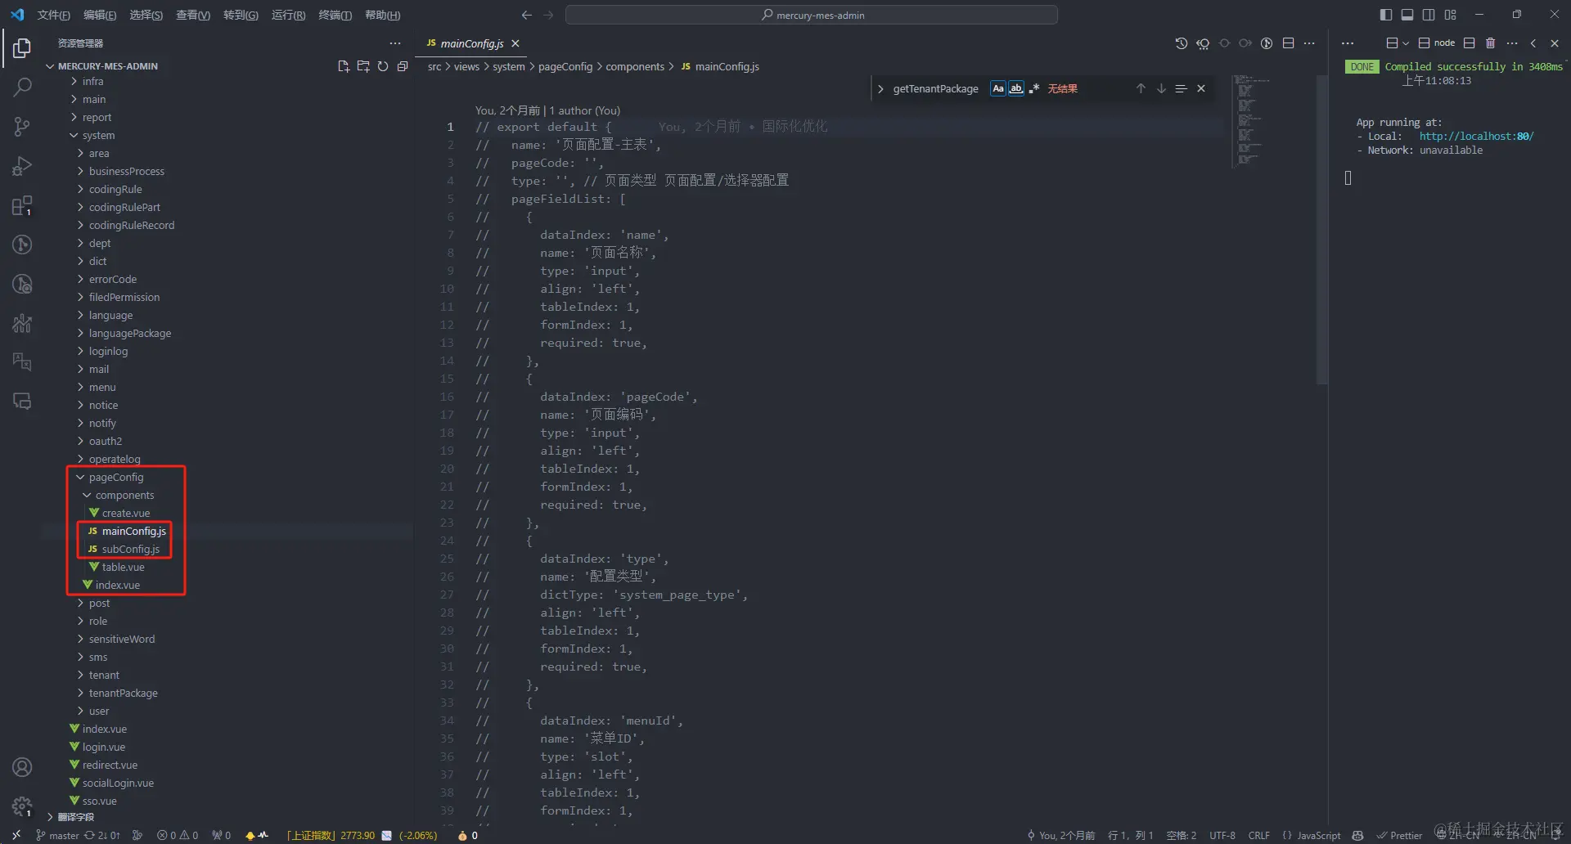Toggle Match Whole Word in find widget
Viewport: 1571px width, 844px height.
point(1015,88)
